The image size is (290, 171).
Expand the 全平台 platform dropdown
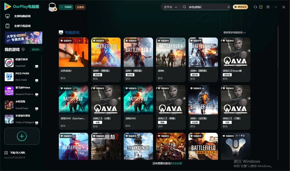click(170, 7)
